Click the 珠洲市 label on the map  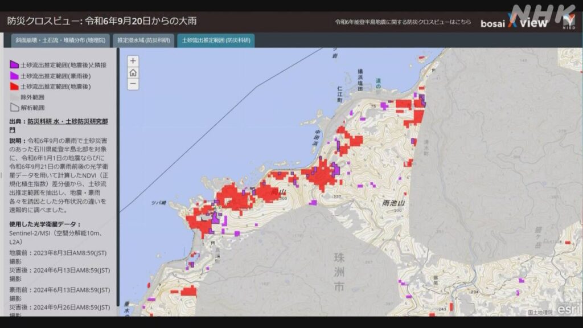click(339, 272)
